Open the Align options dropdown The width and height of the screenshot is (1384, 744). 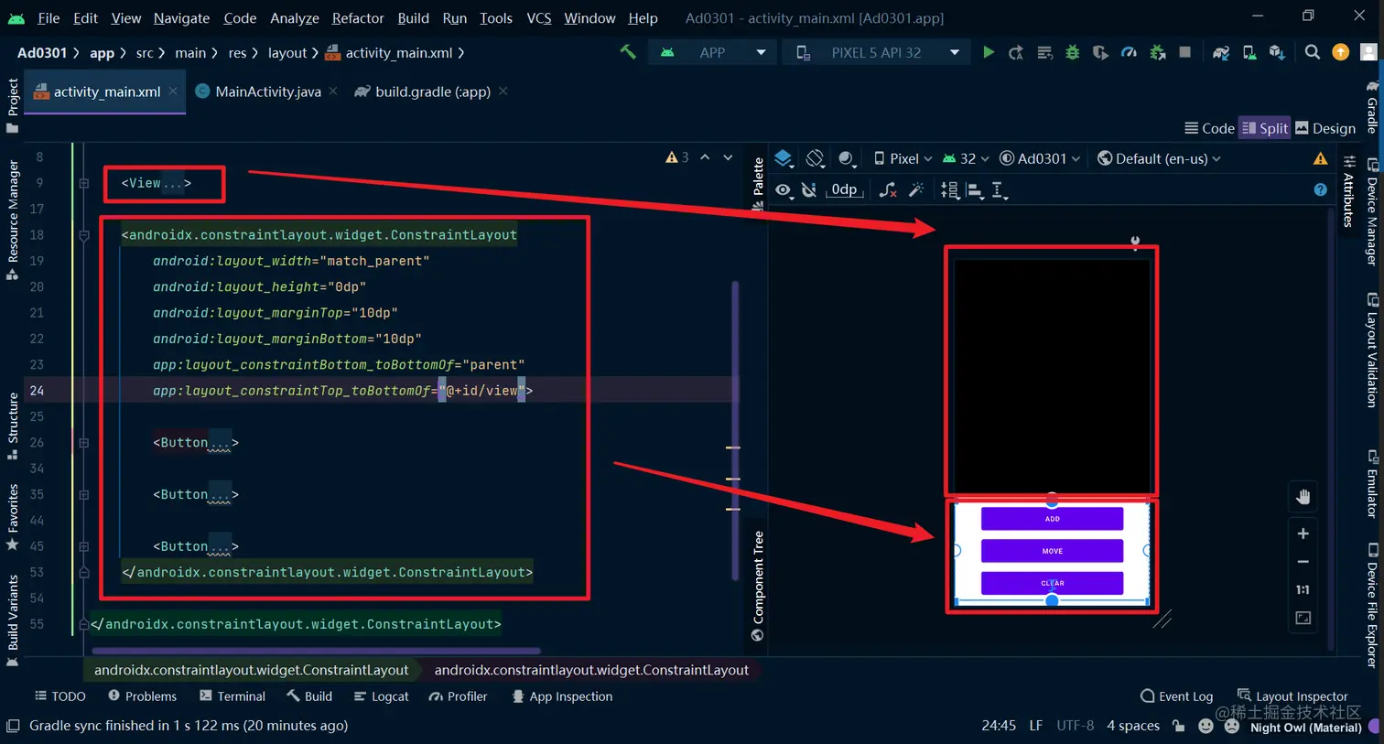pos(974,190)
